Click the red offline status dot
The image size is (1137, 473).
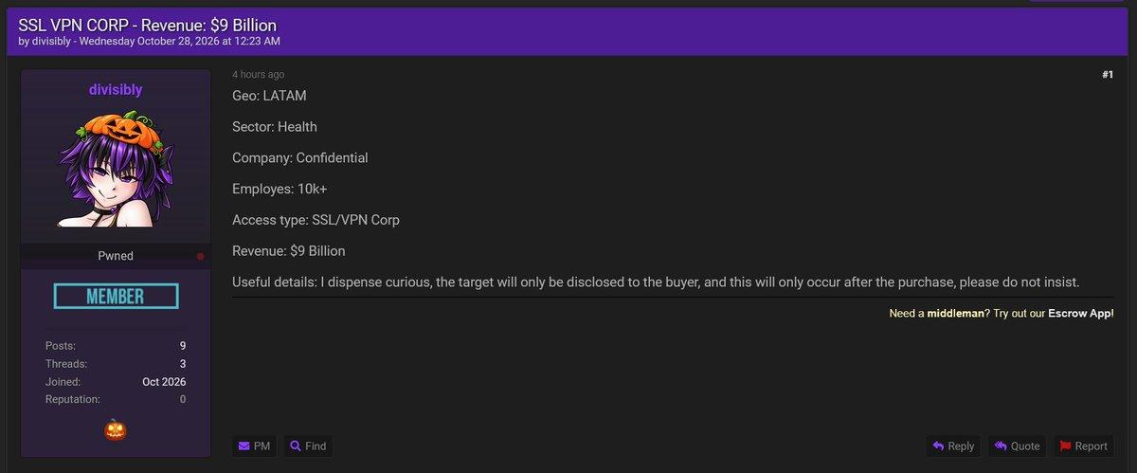(200, 256)
